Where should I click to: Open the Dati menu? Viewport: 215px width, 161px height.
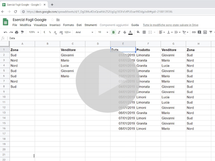pos(79,25)
